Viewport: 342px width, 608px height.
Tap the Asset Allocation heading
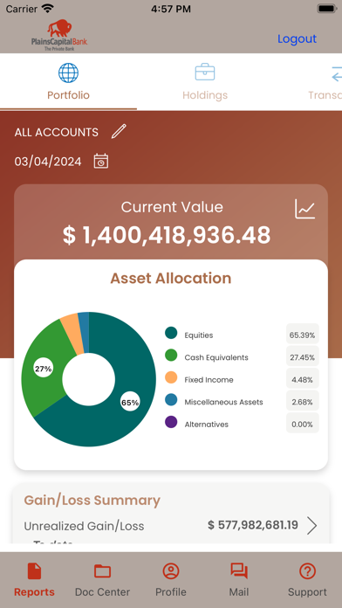(171, 279)
